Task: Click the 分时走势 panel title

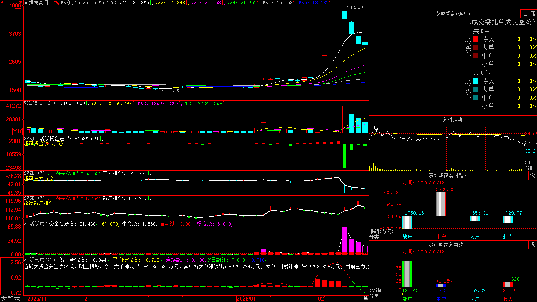Action: tap(453, 120)
